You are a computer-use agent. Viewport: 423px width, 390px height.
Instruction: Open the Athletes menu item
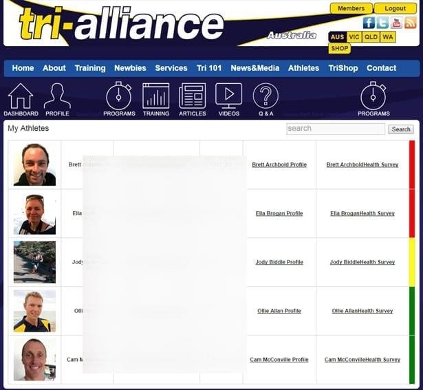tap(303, 68)
